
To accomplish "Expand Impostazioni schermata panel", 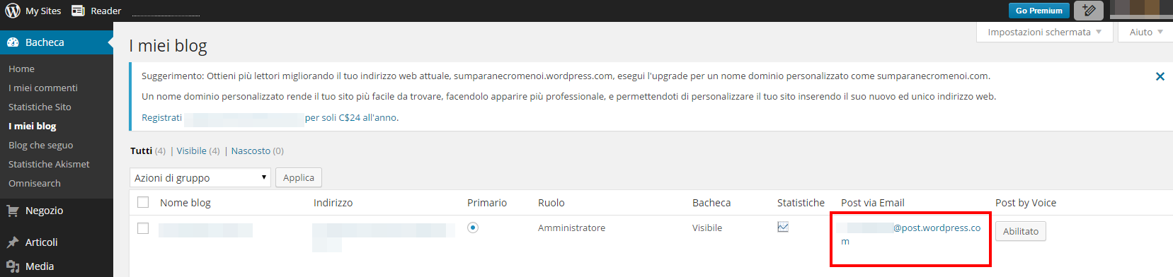I will [x=1045, y=32].
